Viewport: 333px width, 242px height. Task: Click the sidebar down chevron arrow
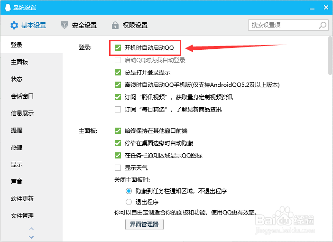pyautogui.click(x=31, y=237)
